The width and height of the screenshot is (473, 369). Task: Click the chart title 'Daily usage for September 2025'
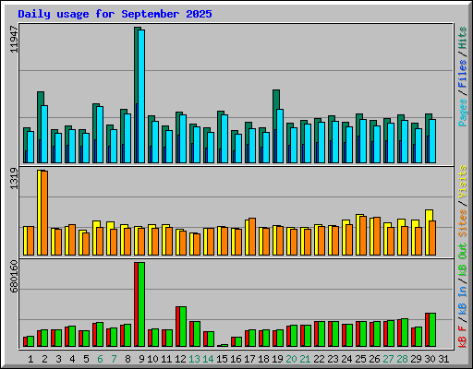[x=115, y=14]
